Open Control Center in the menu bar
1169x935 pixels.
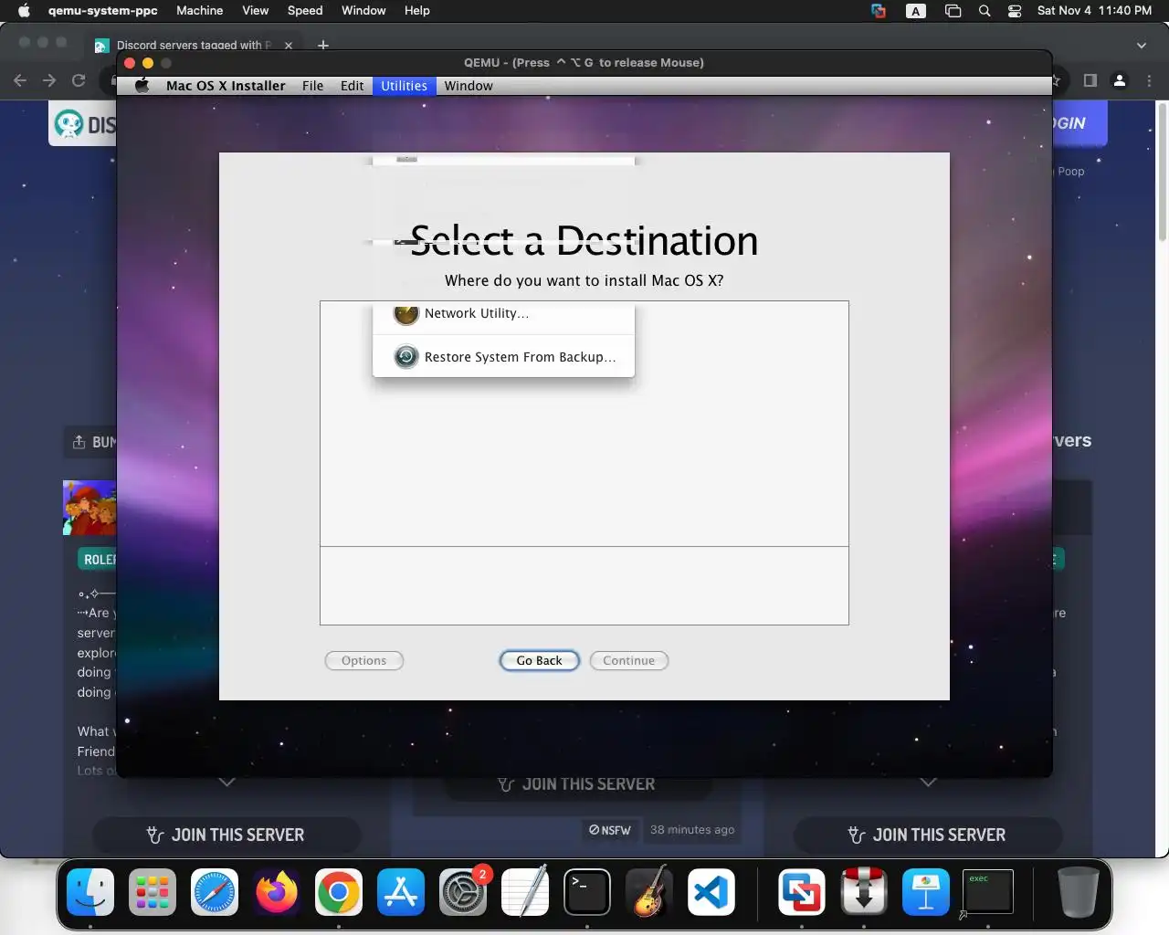[x=1015, y=11]
